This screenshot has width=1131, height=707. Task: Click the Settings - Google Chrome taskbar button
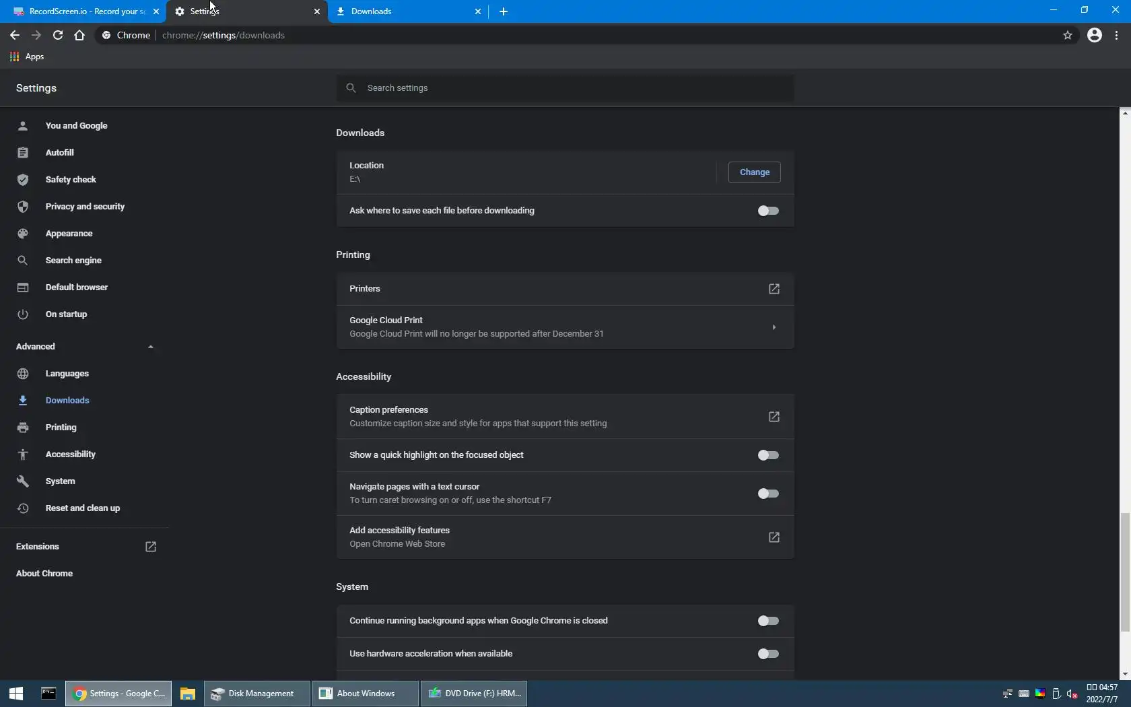pos(118,694)
